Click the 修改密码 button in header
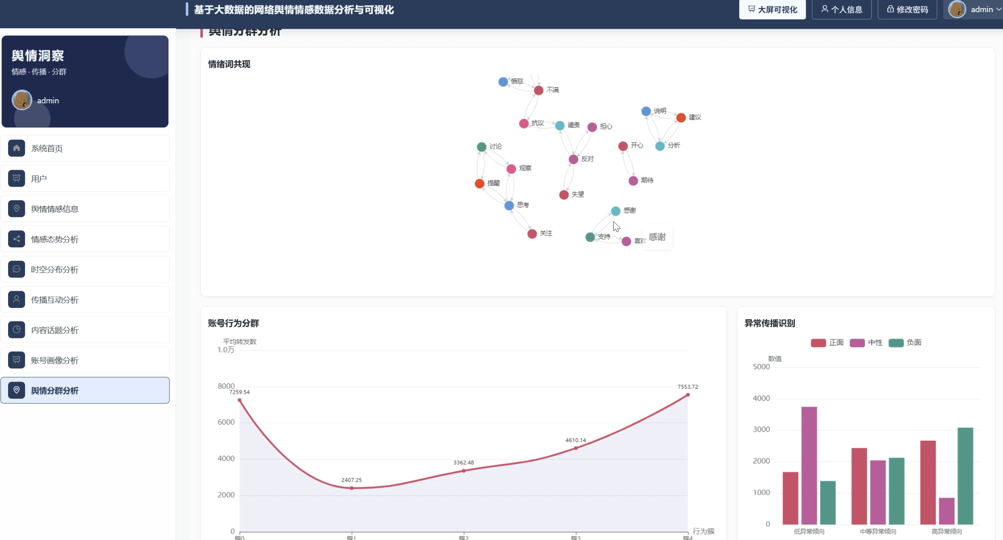The image size is (1003, 540). [907, 9]
